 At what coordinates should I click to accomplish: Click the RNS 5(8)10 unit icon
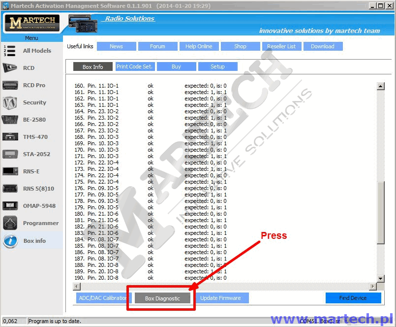(x=10, y=189)
